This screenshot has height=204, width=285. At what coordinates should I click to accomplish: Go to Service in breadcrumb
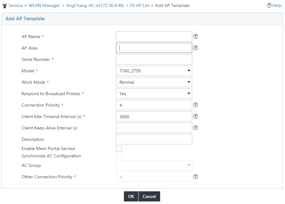(16, 5)
